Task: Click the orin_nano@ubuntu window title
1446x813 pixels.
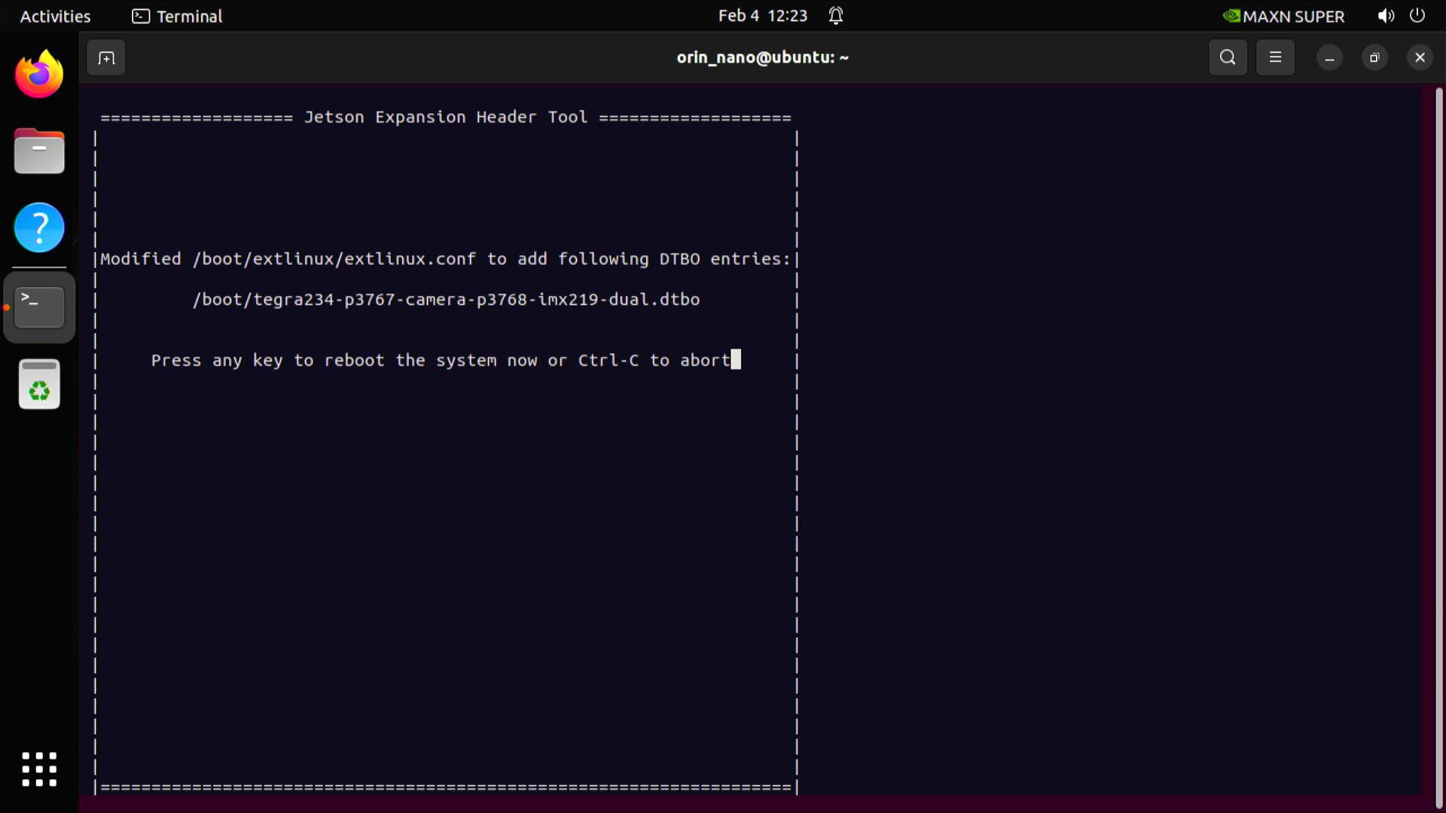Action: tap(762, 57)
